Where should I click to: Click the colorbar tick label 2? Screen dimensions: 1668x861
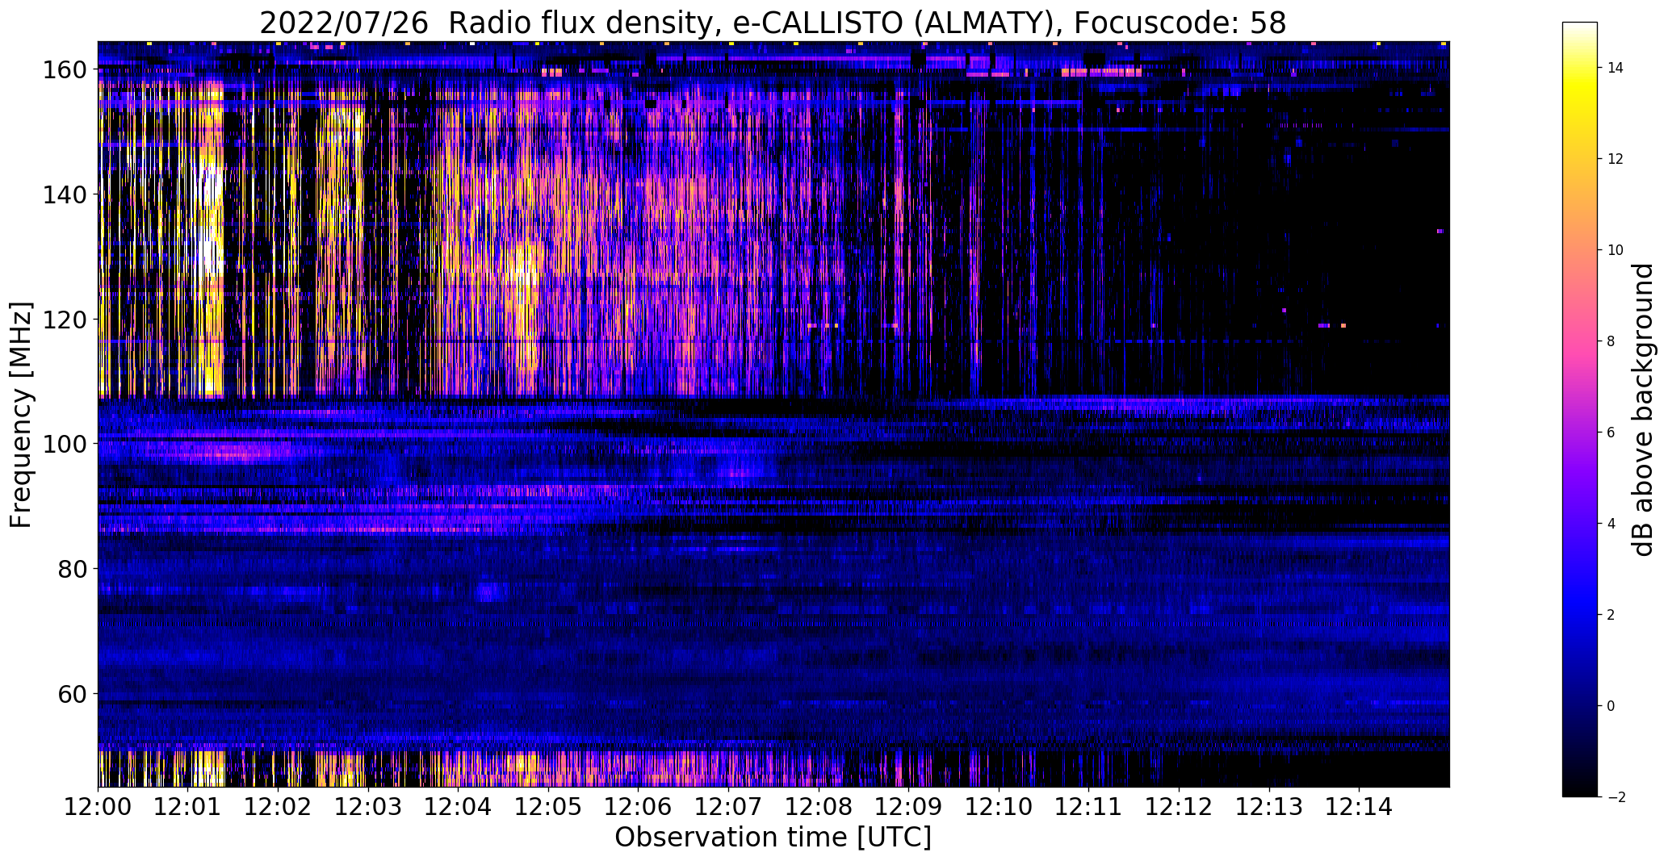point(1611,615)
